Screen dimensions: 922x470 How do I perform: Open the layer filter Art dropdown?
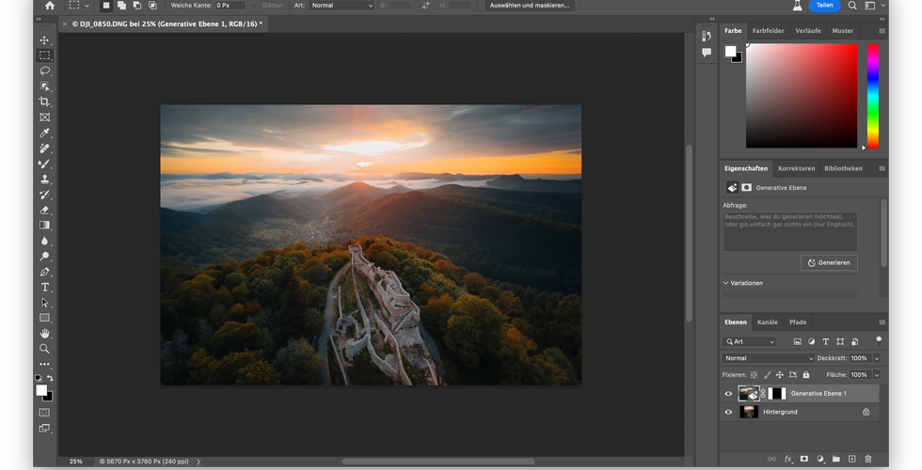coord(749,341)
